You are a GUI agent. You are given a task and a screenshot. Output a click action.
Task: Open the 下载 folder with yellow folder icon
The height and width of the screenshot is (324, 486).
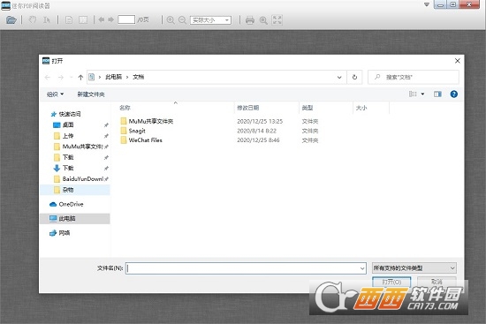pos(64,157)
